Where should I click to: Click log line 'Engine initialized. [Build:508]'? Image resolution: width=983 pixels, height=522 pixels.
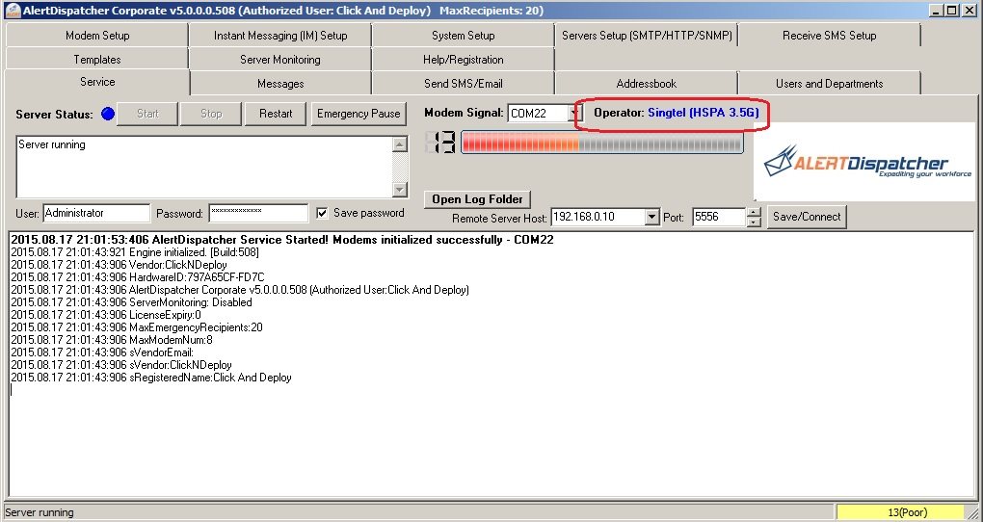[x=135, y=252]
